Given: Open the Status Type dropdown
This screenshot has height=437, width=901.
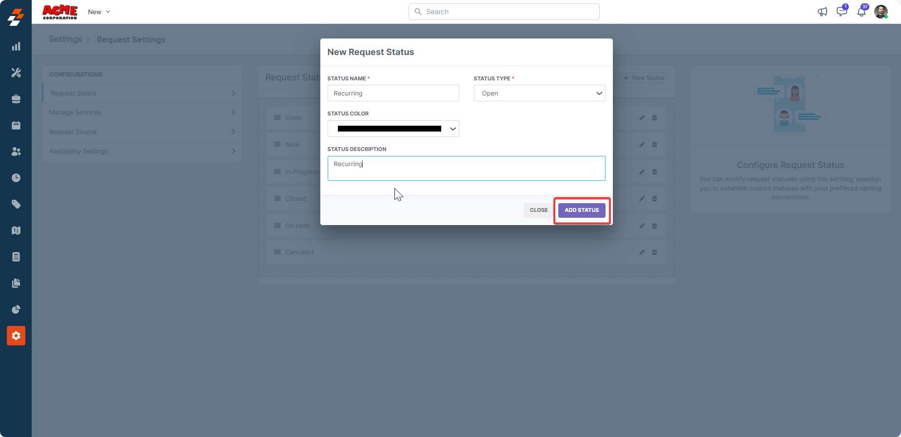Looking at the screenshot, I should [539, 93].
